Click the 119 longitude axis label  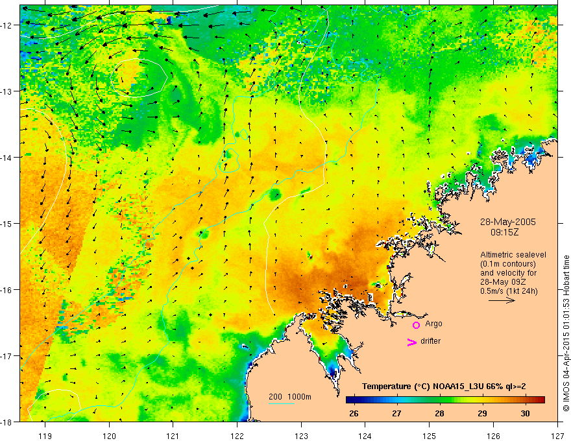tap(45, 436)
